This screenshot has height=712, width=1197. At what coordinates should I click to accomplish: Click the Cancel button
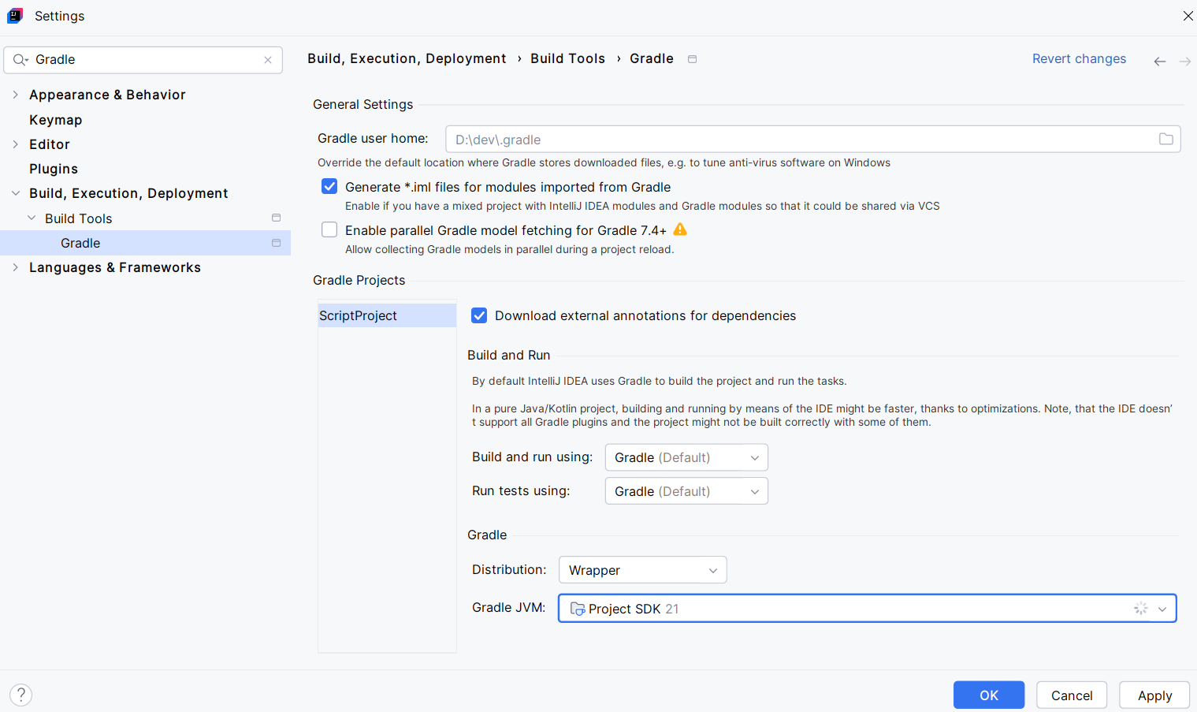pyautogui.click(x=1072, y=695)
